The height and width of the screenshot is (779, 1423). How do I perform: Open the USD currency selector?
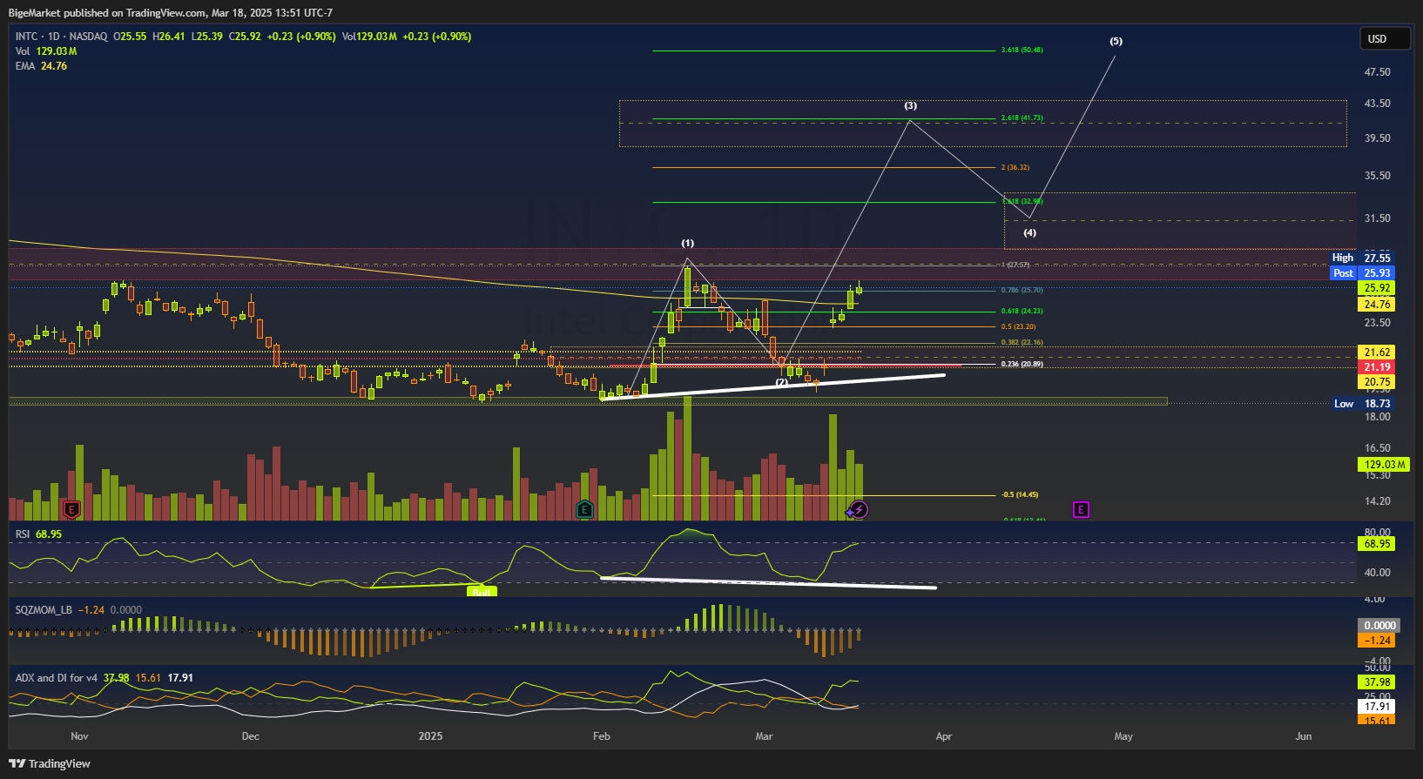coord(1385,38)
